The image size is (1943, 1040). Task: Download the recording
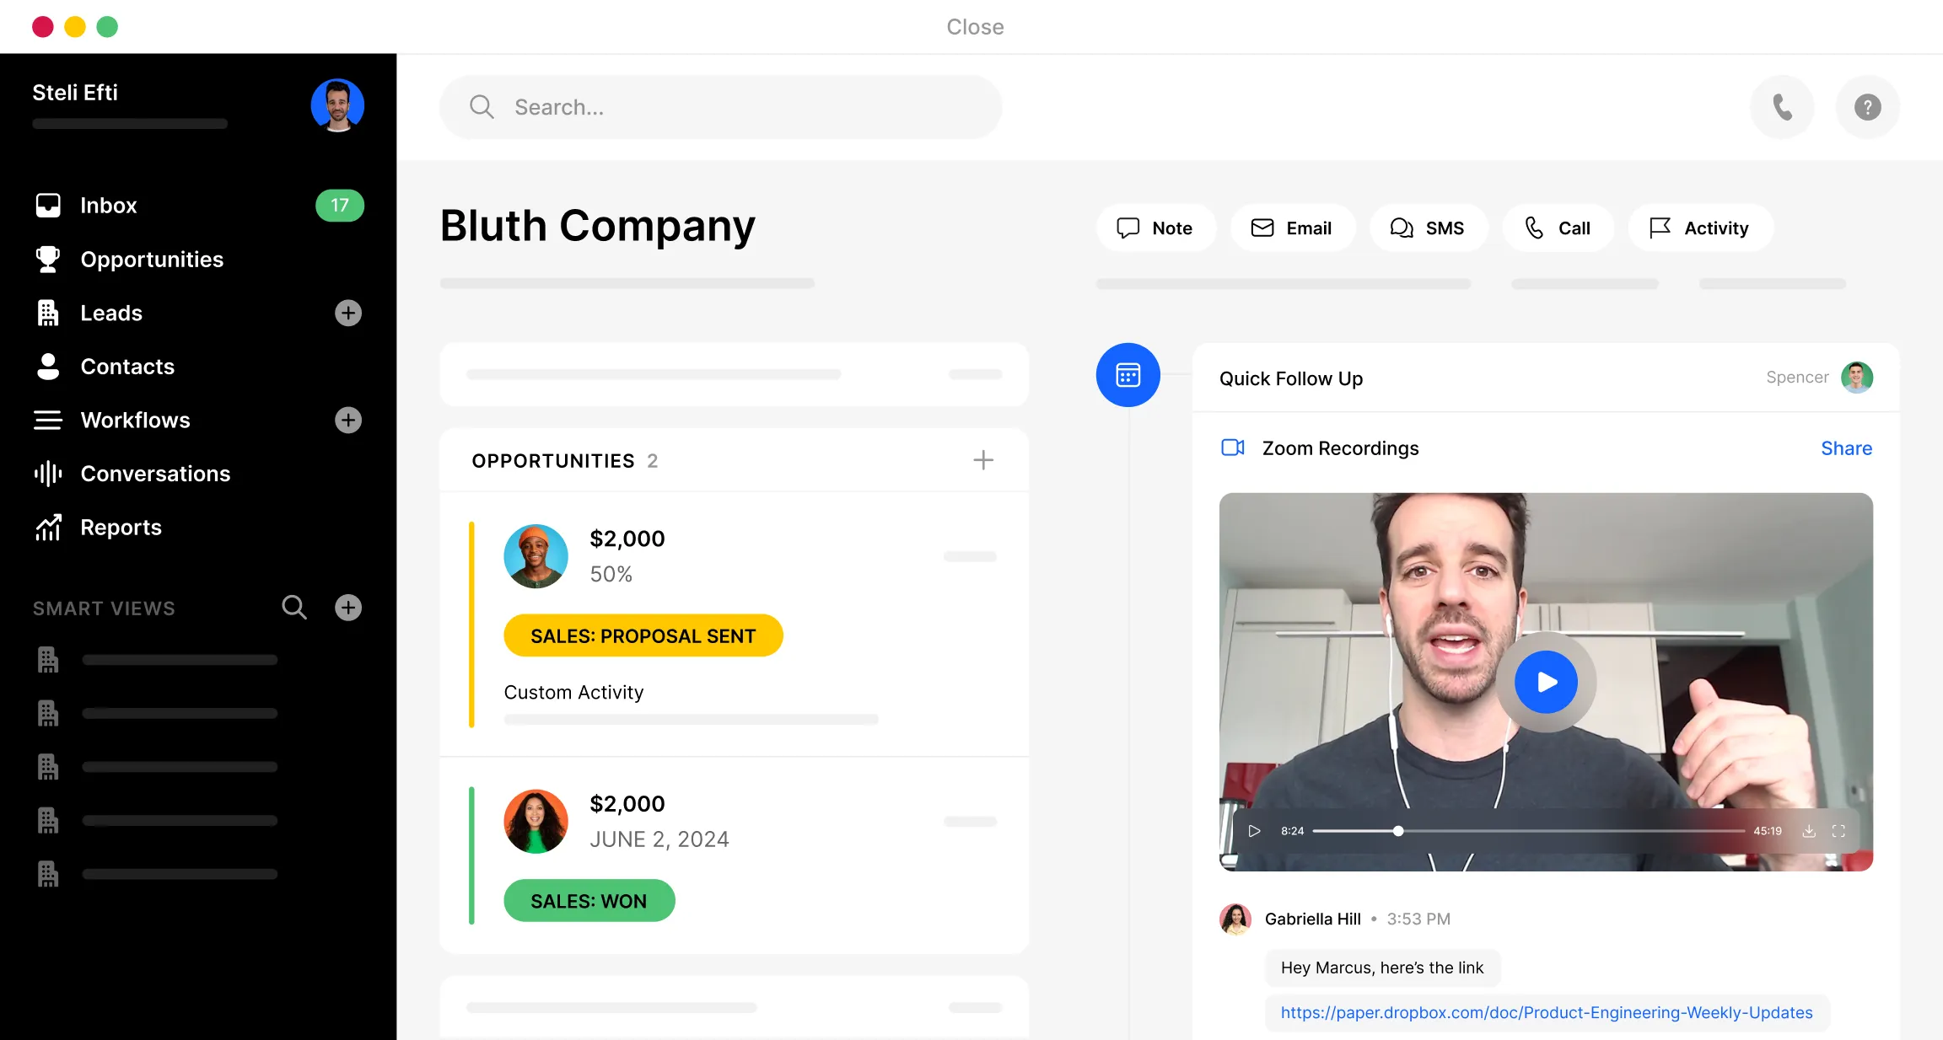(1809, 831)
